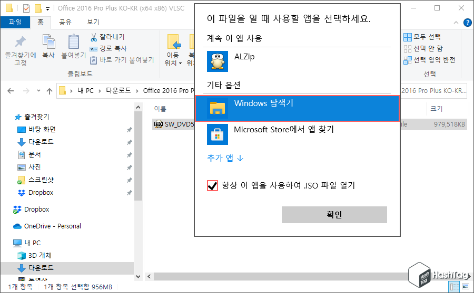474x293 pixels.
Task: Confirm with 확인 button
Action: coord(334,215)
